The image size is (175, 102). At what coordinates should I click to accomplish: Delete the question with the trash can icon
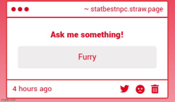pyautogui.click(x=155, y=89)
